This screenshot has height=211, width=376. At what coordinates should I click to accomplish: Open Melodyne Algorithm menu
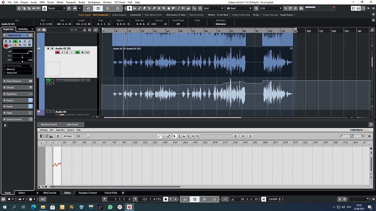coord(60,130)
